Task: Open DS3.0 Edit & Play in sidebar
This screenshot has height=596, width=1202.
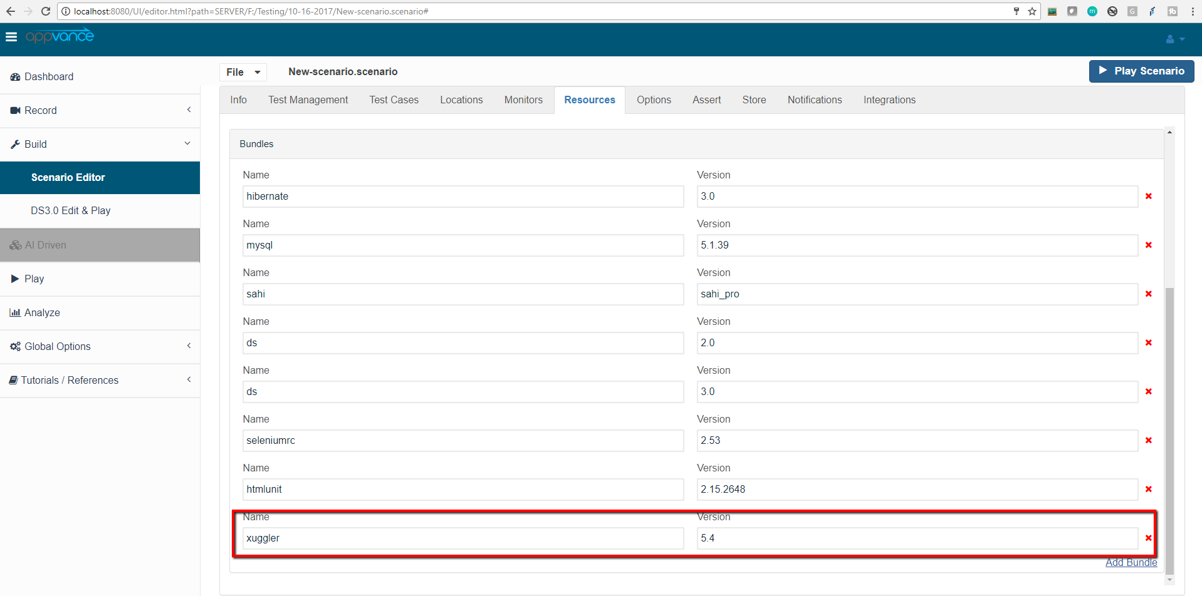Action: [x=71, y=211]
